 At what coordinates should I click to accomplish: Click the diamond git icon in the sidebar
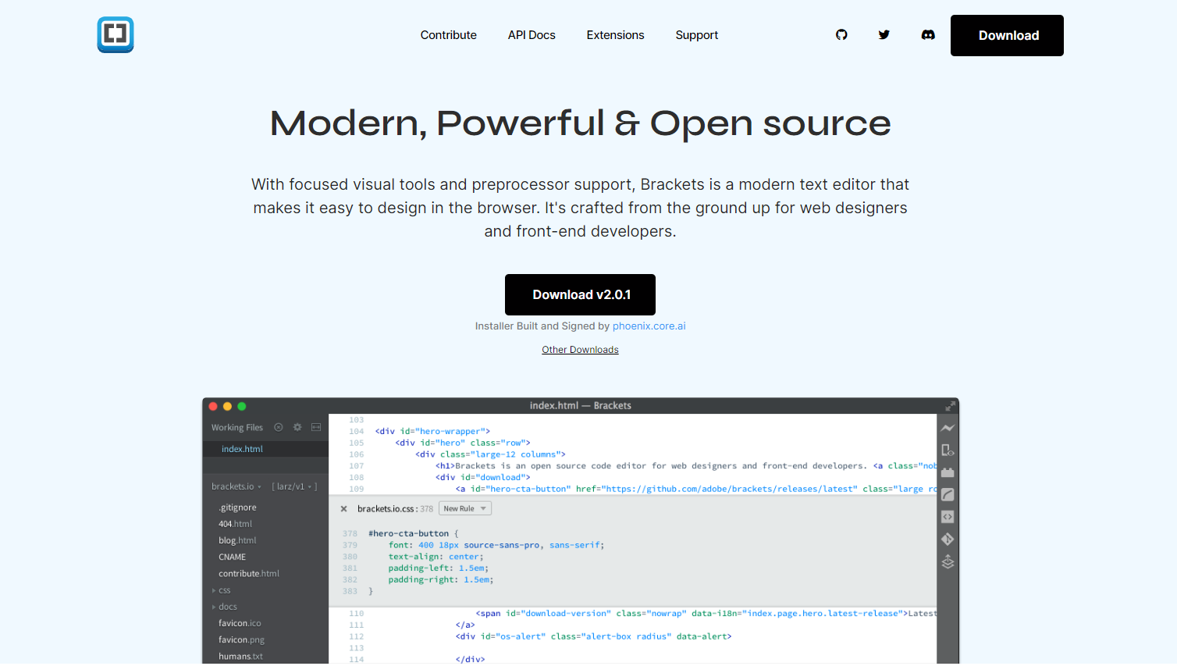pyautogui.click(x=947, y=538)
